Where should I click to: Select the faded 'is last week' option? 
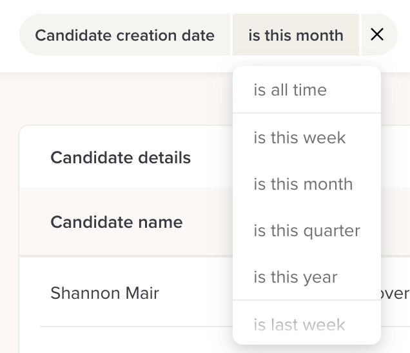(x=299, y=325)
